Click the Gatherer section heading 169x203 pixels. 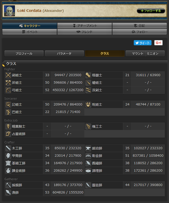pos(11,179)
